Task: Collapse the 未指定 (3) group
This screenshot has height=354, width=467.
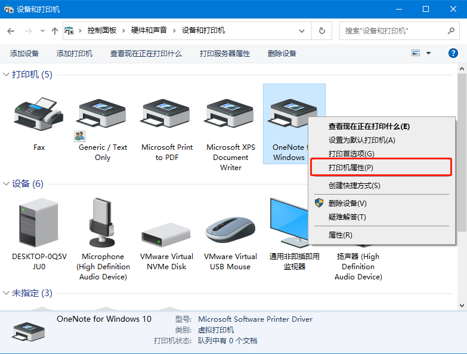Action: pyautogui.click(x=7, y=293)
